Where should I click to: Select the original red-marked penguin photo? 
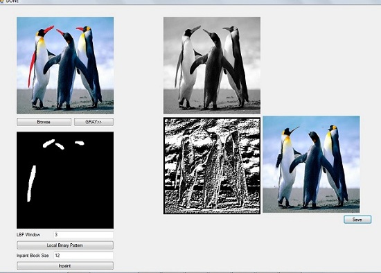point(65,65)
